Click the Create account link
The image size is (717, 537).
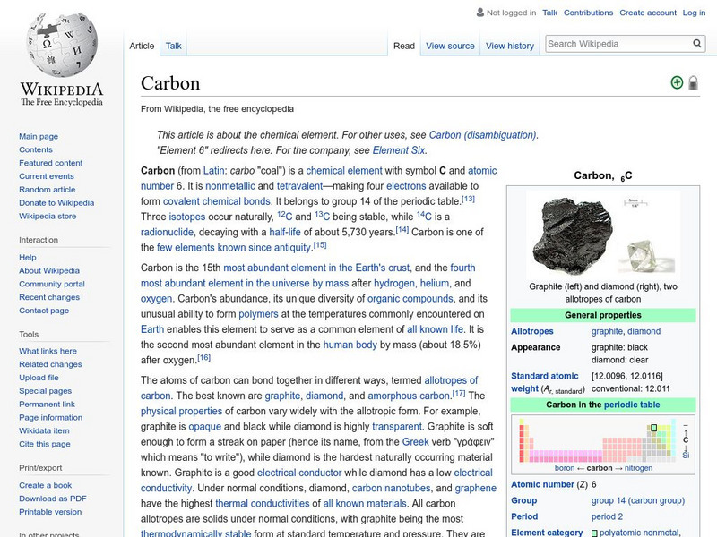pos(648,13)
